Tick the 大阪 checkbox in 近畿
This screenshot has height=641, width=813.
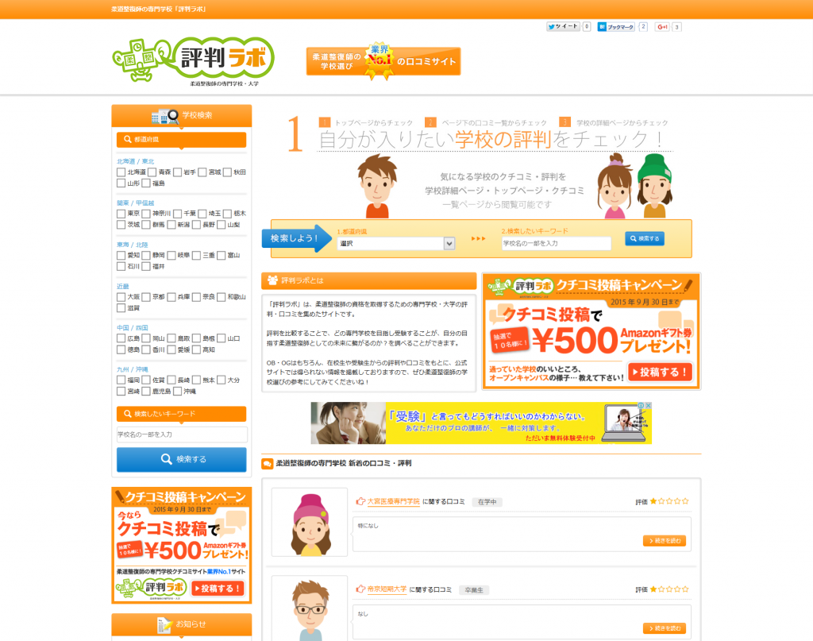click(121, 297)
